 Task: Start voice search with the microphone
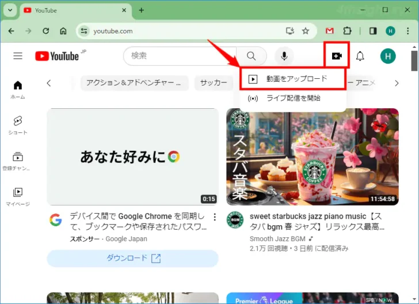point(284,56)
